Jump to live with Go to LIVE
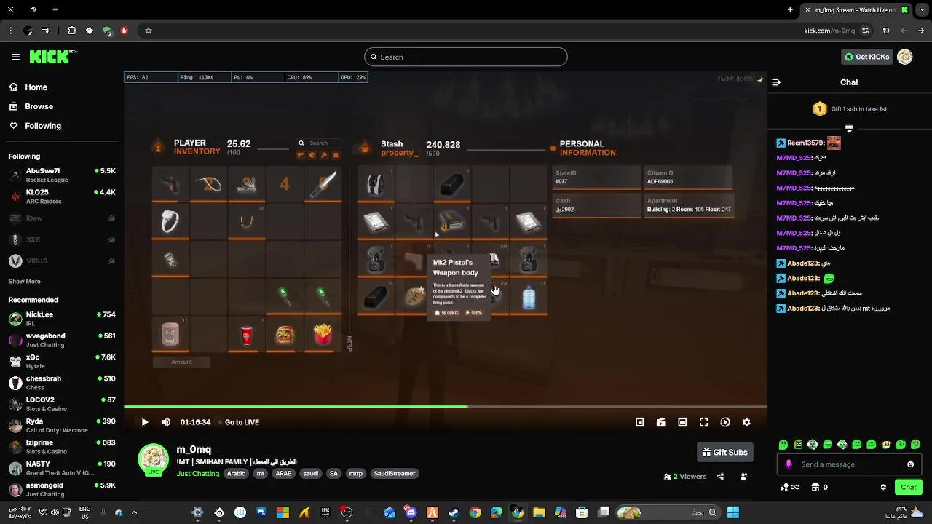Viewport: 932px width, 524px height. pos(242,422)
